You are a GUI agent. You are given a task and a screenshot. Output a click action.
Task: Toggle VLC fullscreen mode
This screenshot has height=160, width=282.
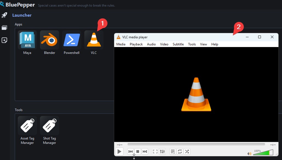point(155,152)
